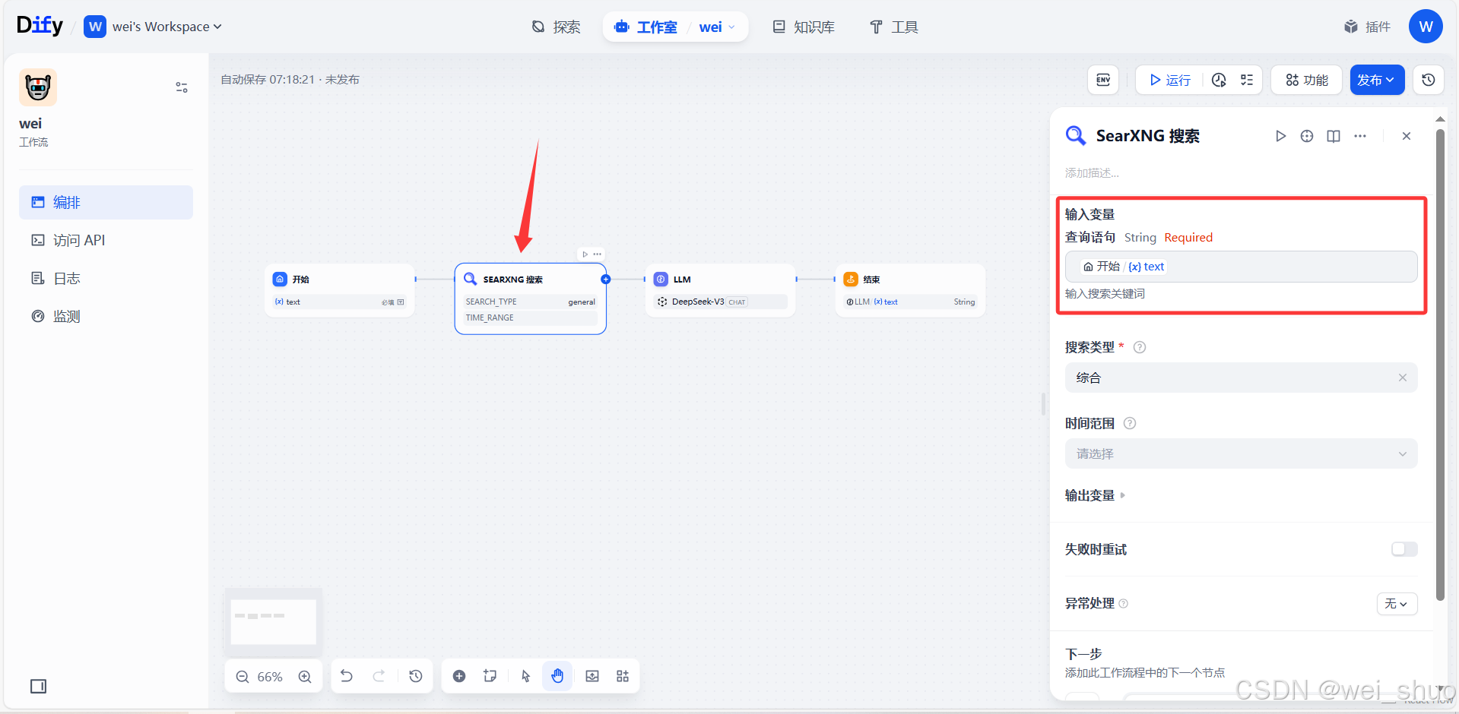
Task: Auto-organize nodes layout icon
Action: [623, 676]
